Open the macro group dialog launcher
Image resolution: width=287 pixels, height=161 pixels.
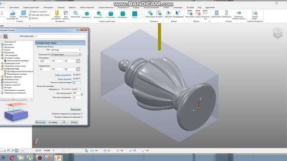click(209, 21)
